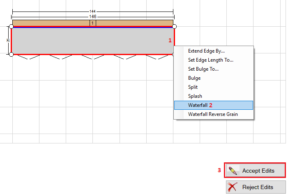Click the red X icon on Reject Edits
This screenshot has height=194, width=288.
233,187
